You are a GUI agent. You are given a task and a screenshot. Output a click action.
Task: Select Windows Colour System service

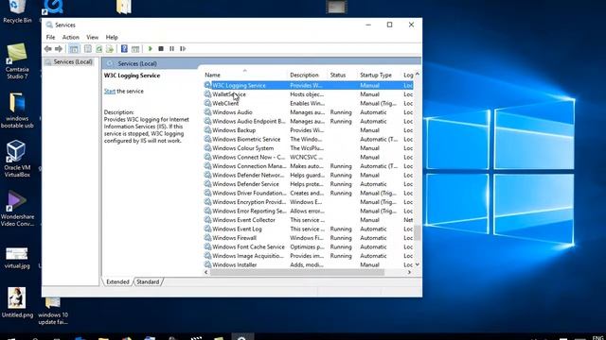[x=309, y=148]
